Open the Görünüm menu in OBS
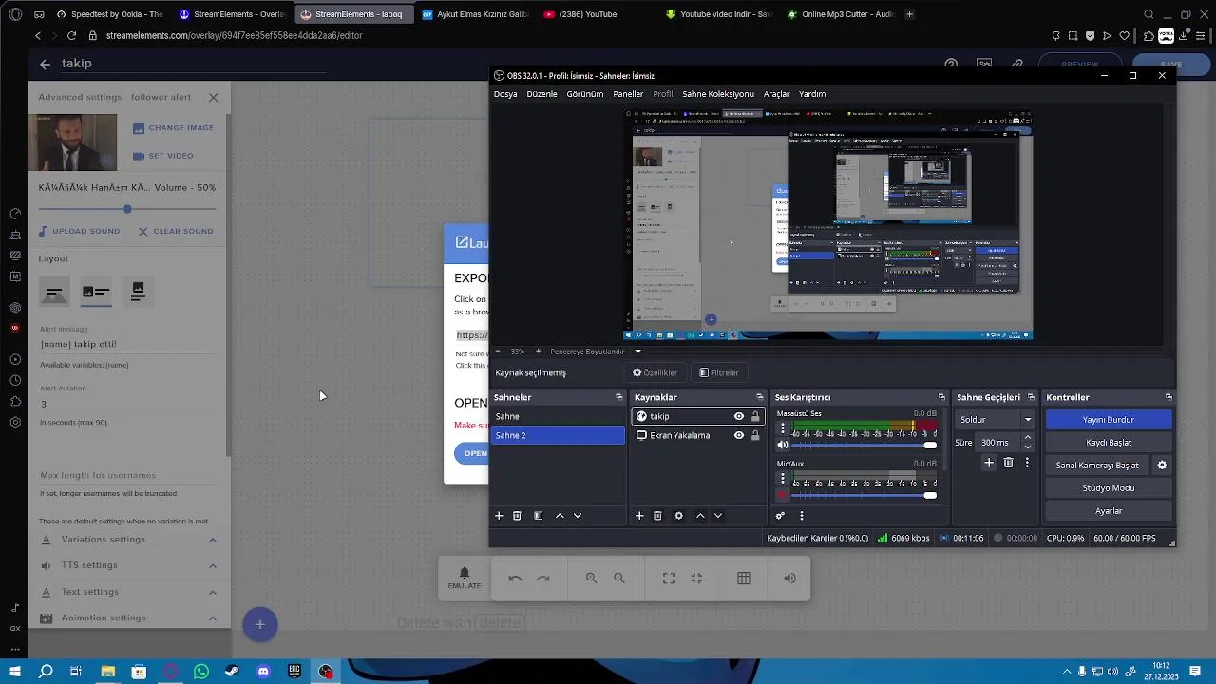This screenshot has height=684, width=1216. coord(585,94)
